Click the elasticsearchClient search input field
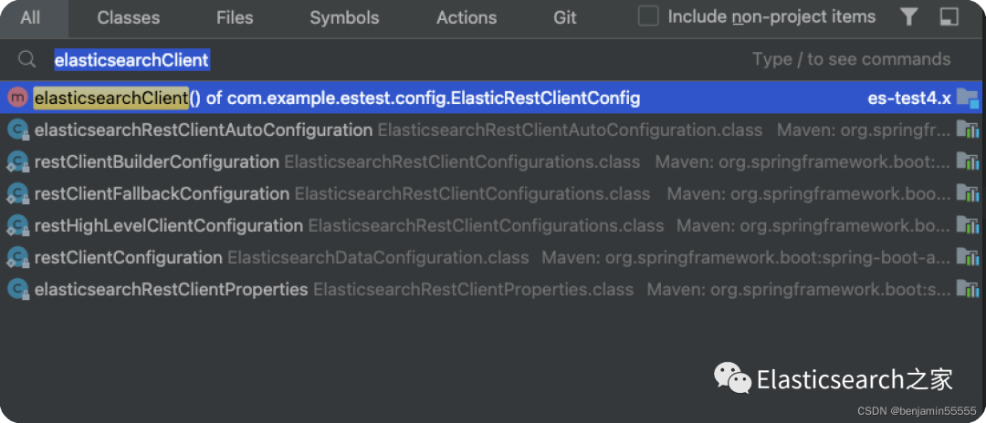Viewport: 986px width, 423px height. pos(365,60)
